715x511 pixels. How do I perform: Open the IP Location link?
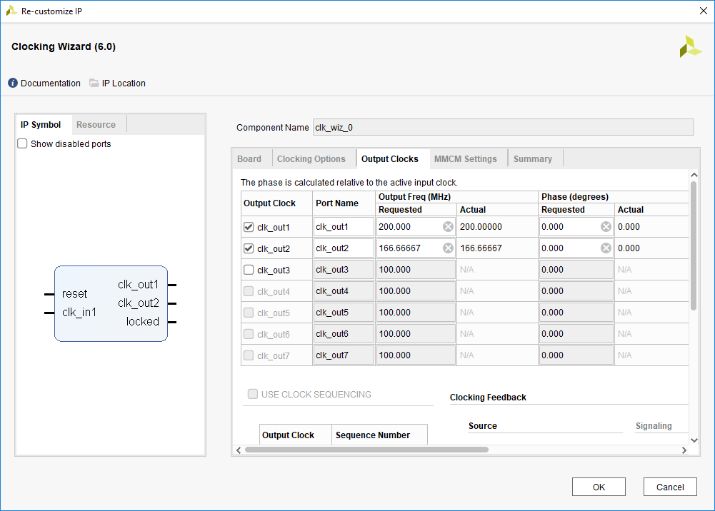coord(124,84)
